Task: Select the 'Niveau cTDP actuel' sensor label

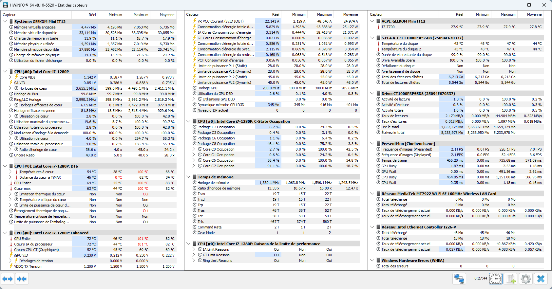Action: click(213, 110)
